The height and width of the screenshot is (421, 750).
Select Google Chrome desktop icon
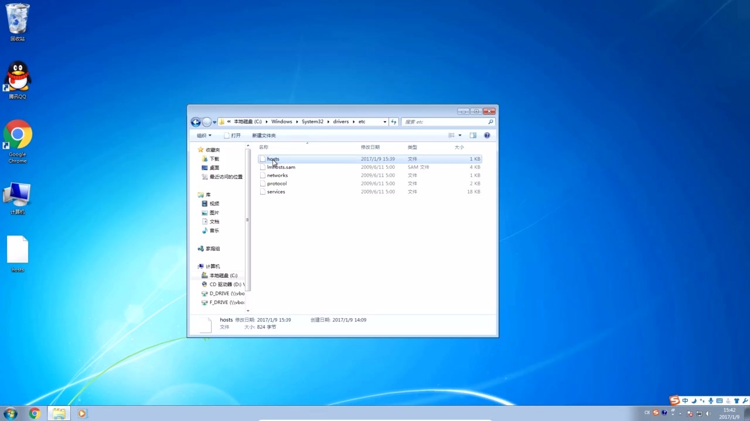click(x=18, y=142)
